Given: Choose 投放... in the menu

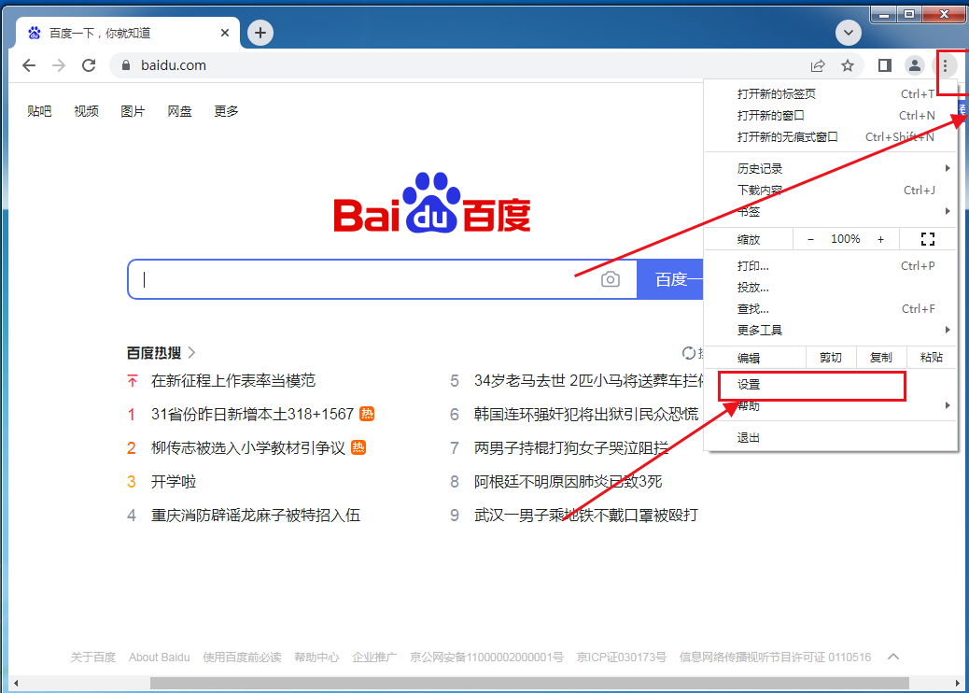Looking at the screenshot, I should tap(831, 288).
